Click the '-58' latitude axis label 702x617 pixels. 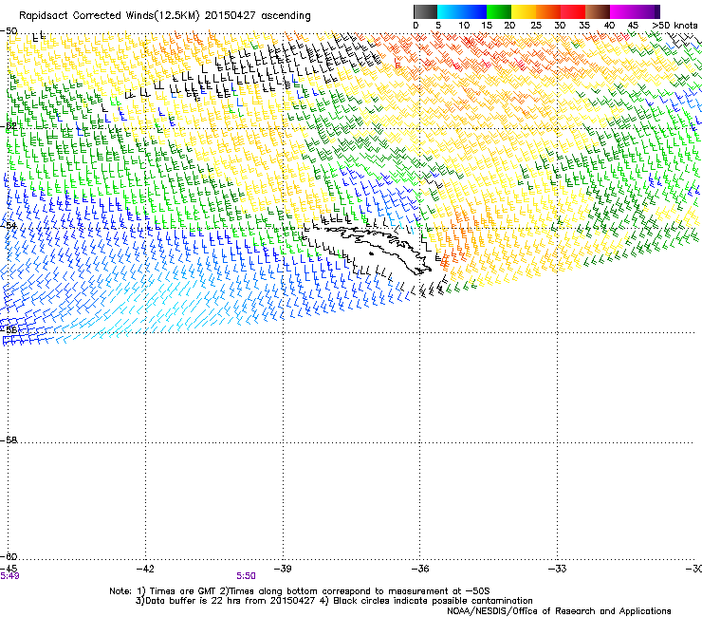9,440
